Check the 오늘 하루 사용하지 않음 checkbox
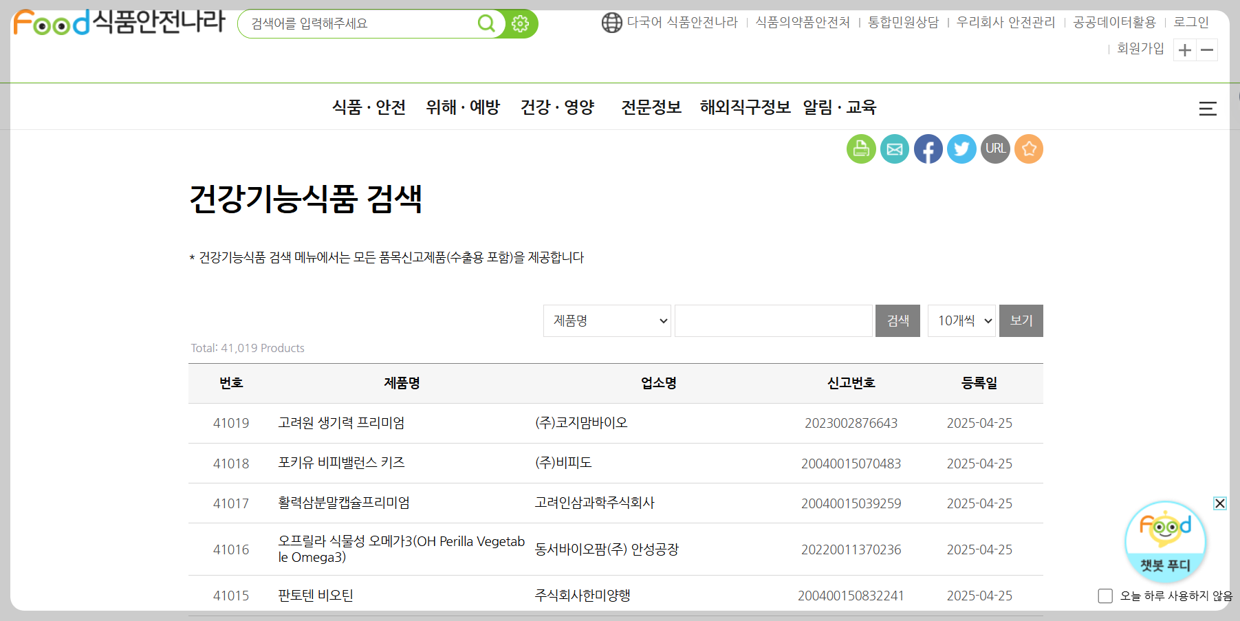1240x621 pixels. 1105,596
